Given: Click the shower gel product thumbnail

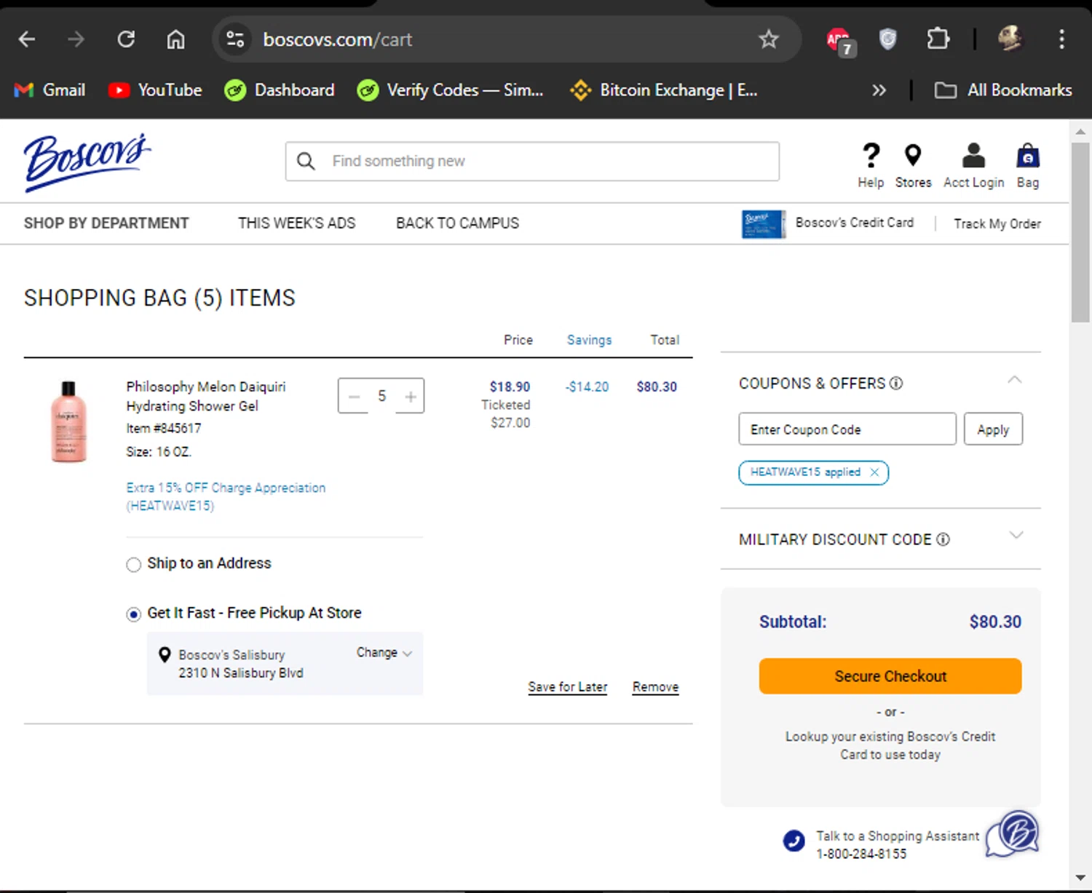Looking at the screenshot, I should point(69,421).
